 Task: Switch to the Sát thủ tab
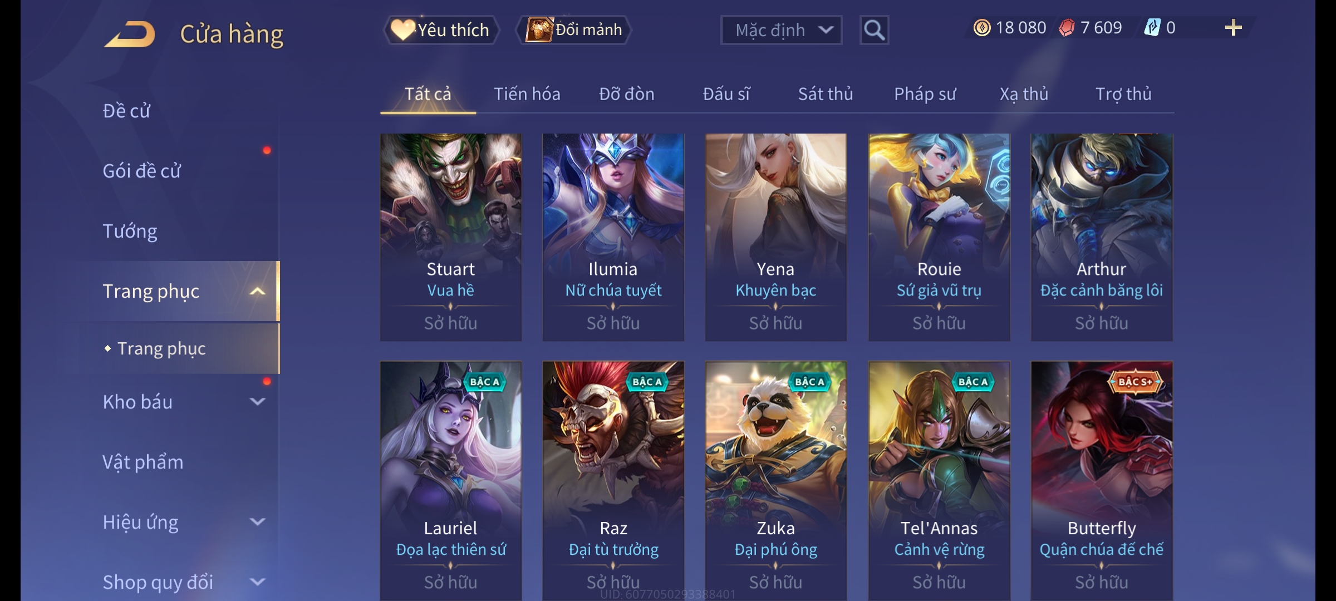point(826,94)
